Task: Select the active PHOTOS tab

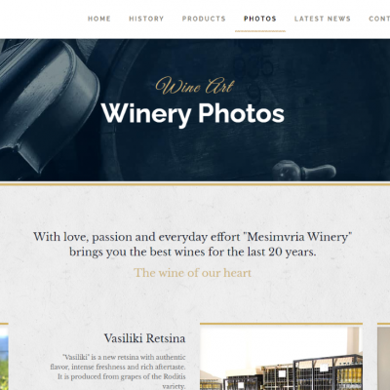Action: [x=260, y=19]
